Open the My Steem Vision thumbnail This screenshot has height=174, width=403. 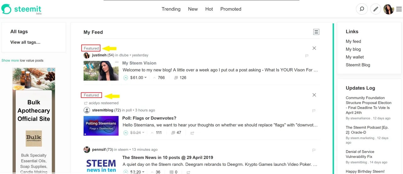click(x=101, y=71)
